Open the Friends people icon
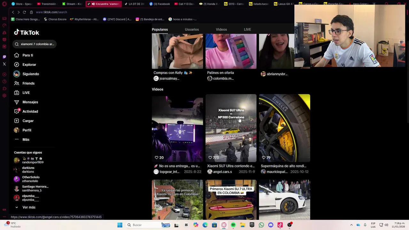Screen dimensions: 409x230 [x=17, y=83]
